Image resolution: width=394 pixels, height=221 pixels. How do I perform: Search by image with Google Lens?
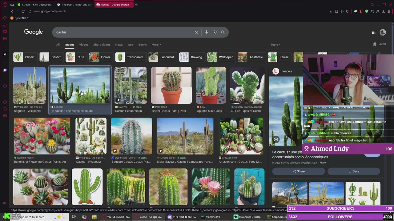(x=215, y=32)
